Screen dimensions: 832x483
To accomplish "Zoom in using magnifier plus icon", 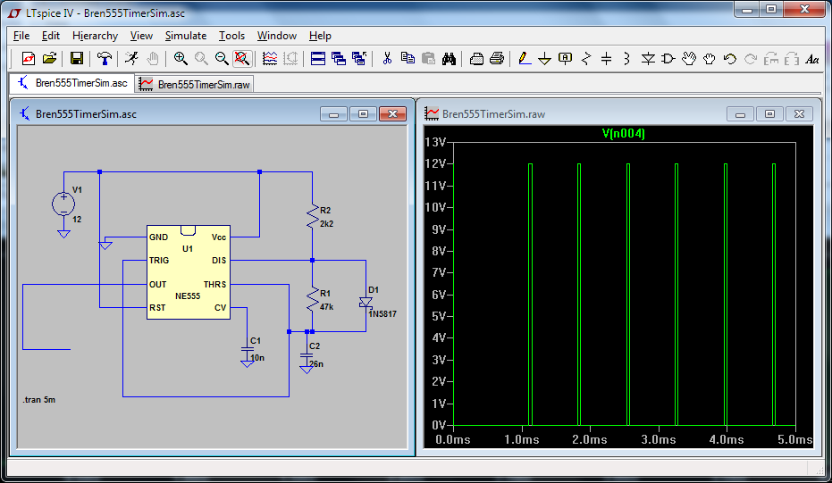I will pyautogui.click(x=181, y=58).
